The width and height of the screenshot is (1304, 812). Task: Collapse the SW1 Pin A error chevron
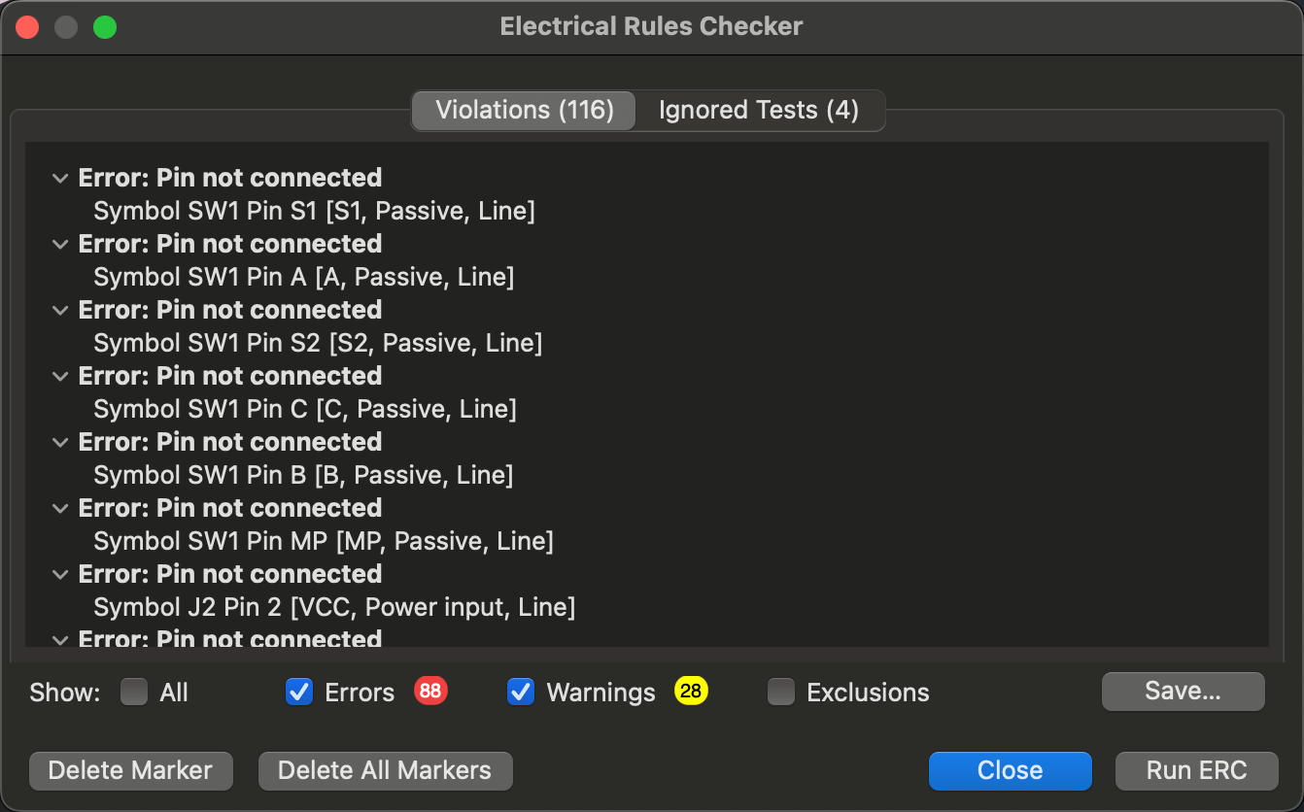pyautogui.click(x=60, y=245)
